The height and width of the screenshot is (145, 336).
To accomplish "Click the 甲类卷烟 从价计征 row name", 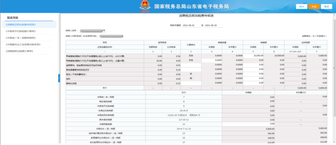I will pos(96,56).
